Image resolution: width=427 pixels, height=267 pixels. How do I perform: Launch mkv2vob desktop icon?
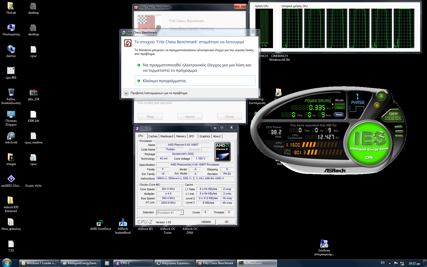(x=11, y=138)
